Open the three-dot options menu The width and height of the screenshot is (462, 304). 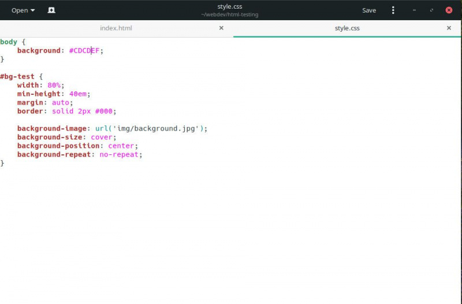pyautogui.click(x=393, y=10)
